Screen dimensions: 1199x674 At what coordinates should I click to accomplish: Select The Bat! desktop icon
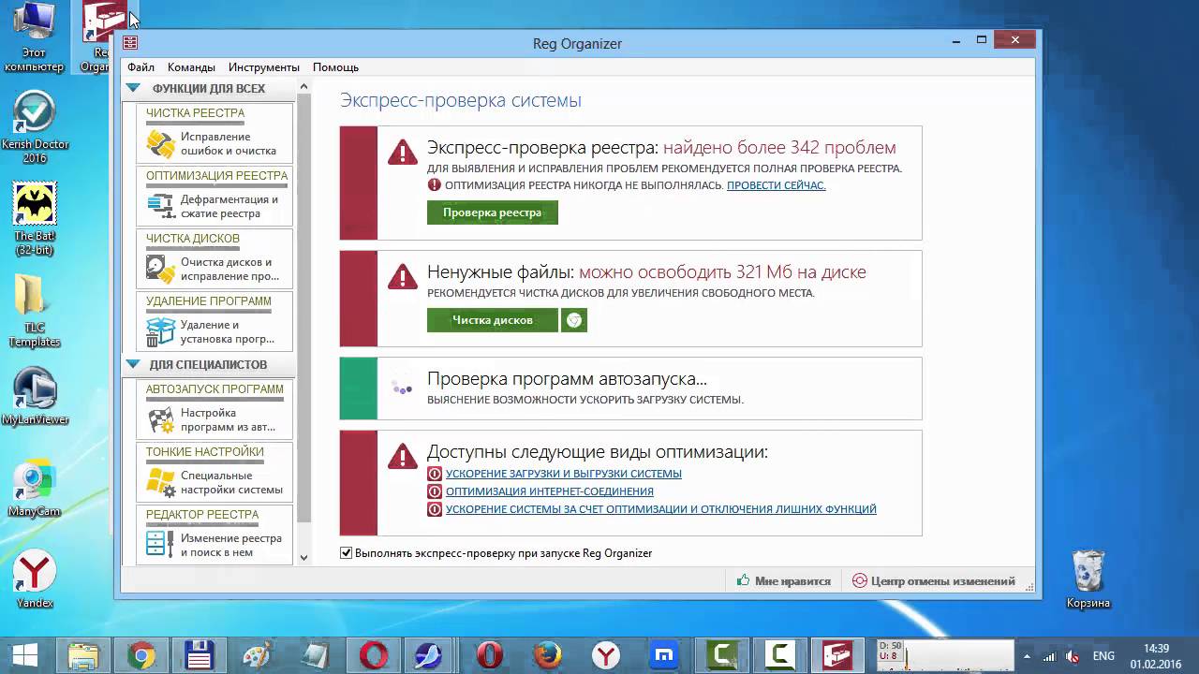35,219
